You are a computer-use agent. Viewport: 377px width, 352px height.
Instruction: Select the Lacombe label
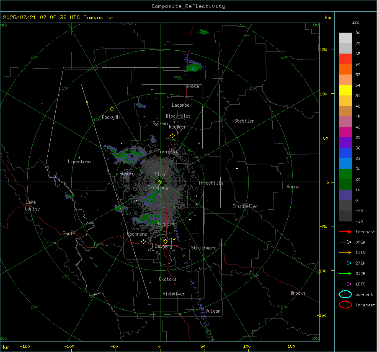(x=181, y=105)
